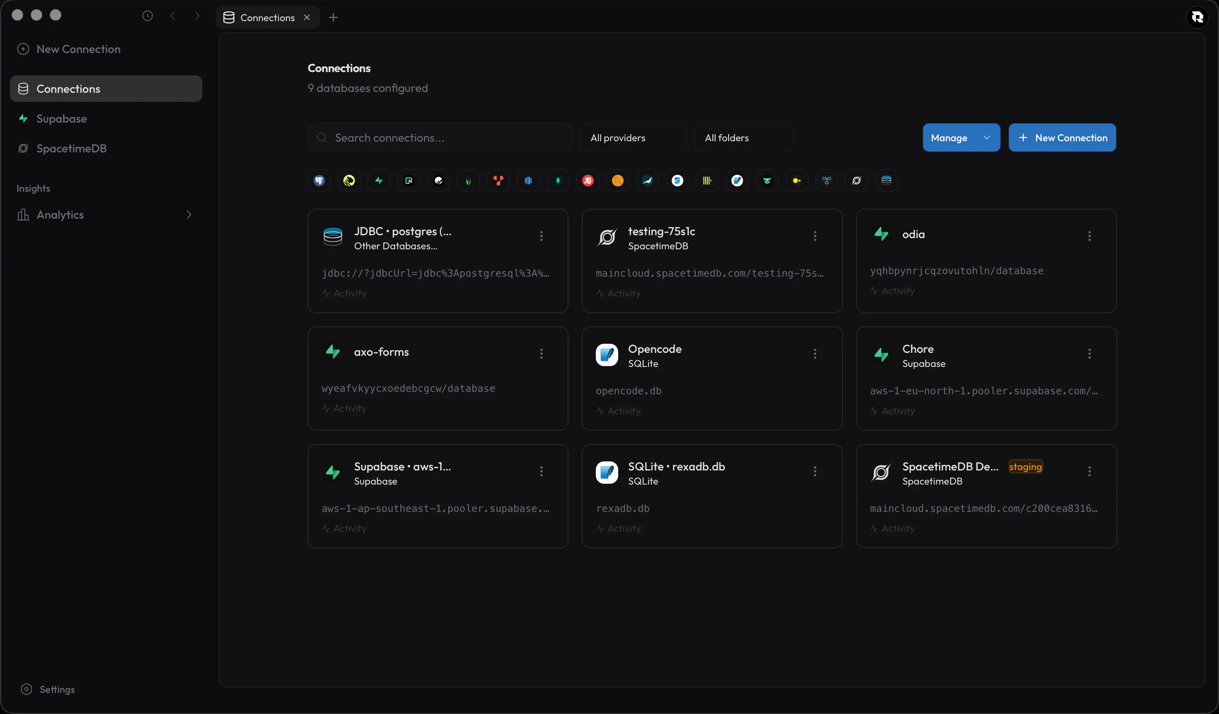Go forward with the right arrow
The width and height of the screenshot is (1219, 714).
point(197,16)
